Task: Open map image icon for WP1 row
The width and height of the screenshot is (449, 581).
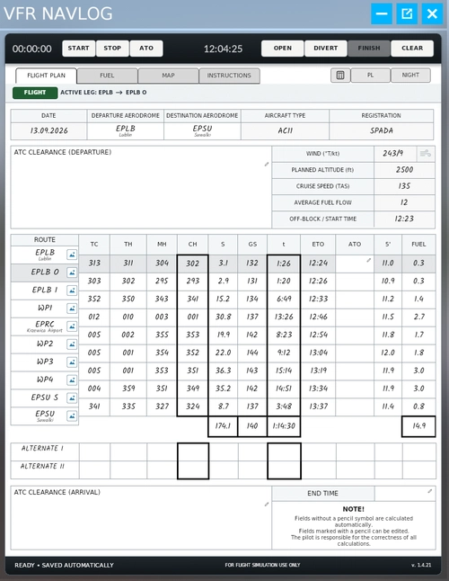Action: [x=72, y=308]
